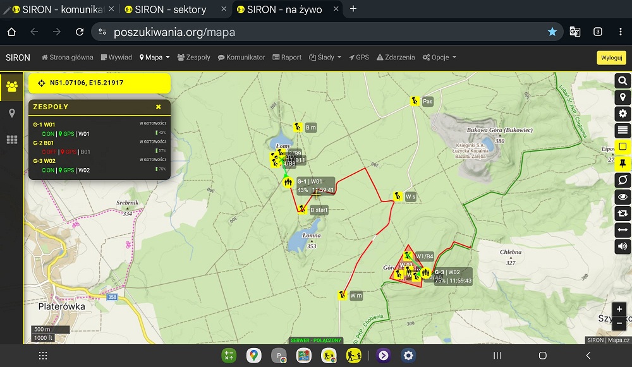Image resolution: width=632 pixels, height=367 pixels.
Task: Open the teams panel from left sidebar
Action: (x=11, y=87)
